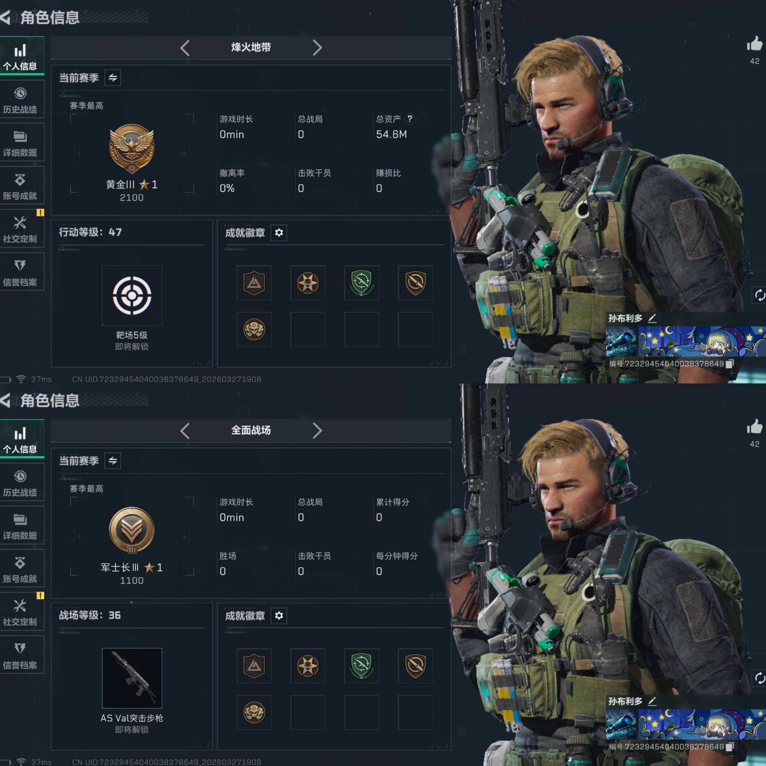The height and width of the screenshot is (766, 766).
Task: Toggle season swap button above 黄金III rank
Action: pyautogui.click(x=113, y=77)
